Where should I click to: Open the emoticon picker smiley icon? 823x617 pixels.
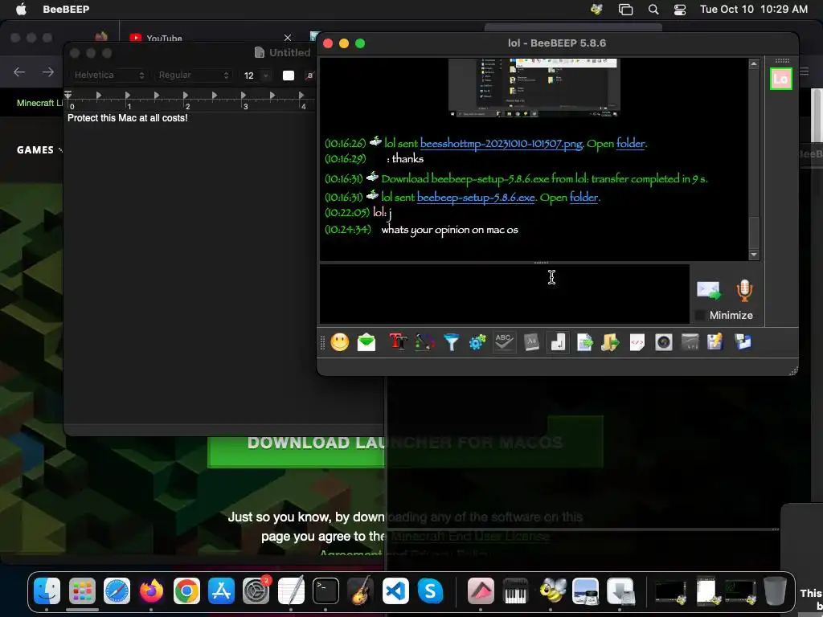tap(340, 342)
